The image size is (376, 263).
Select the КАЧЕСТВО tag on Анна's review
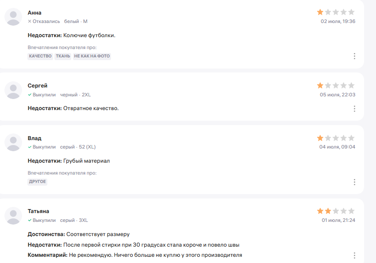pyautogui.click(x=40, y=56)
